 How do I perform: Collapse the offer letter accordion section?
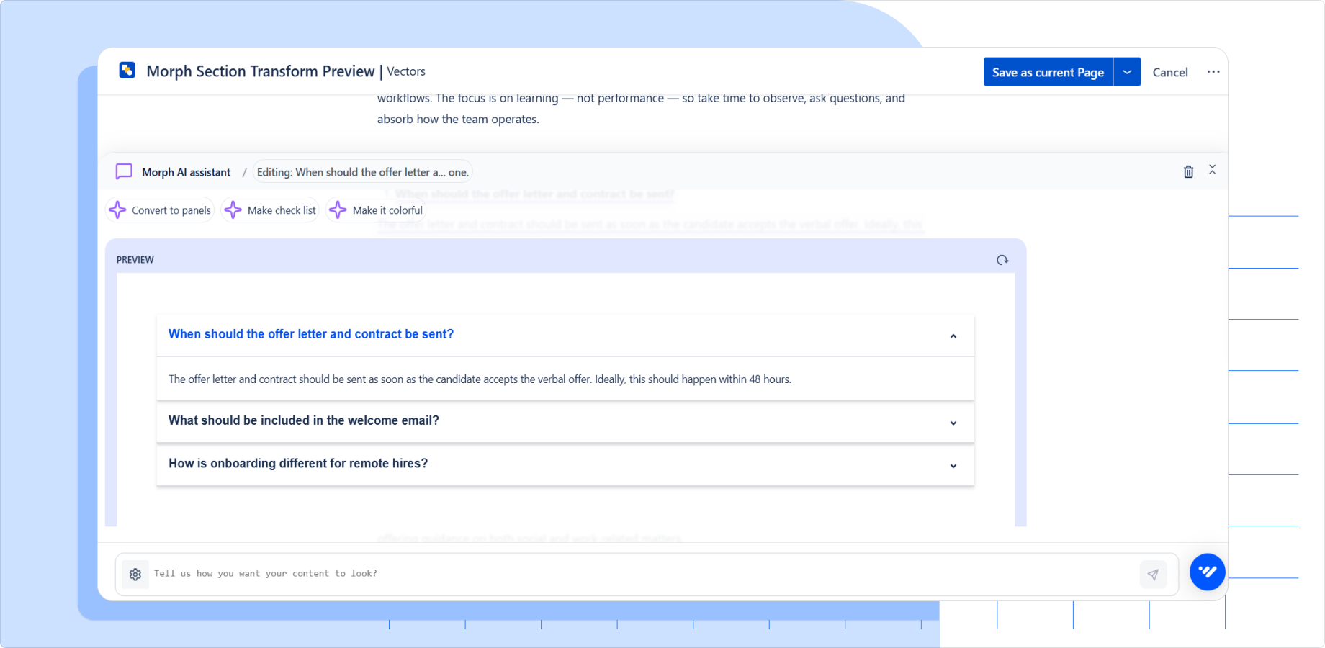(953, 336)
